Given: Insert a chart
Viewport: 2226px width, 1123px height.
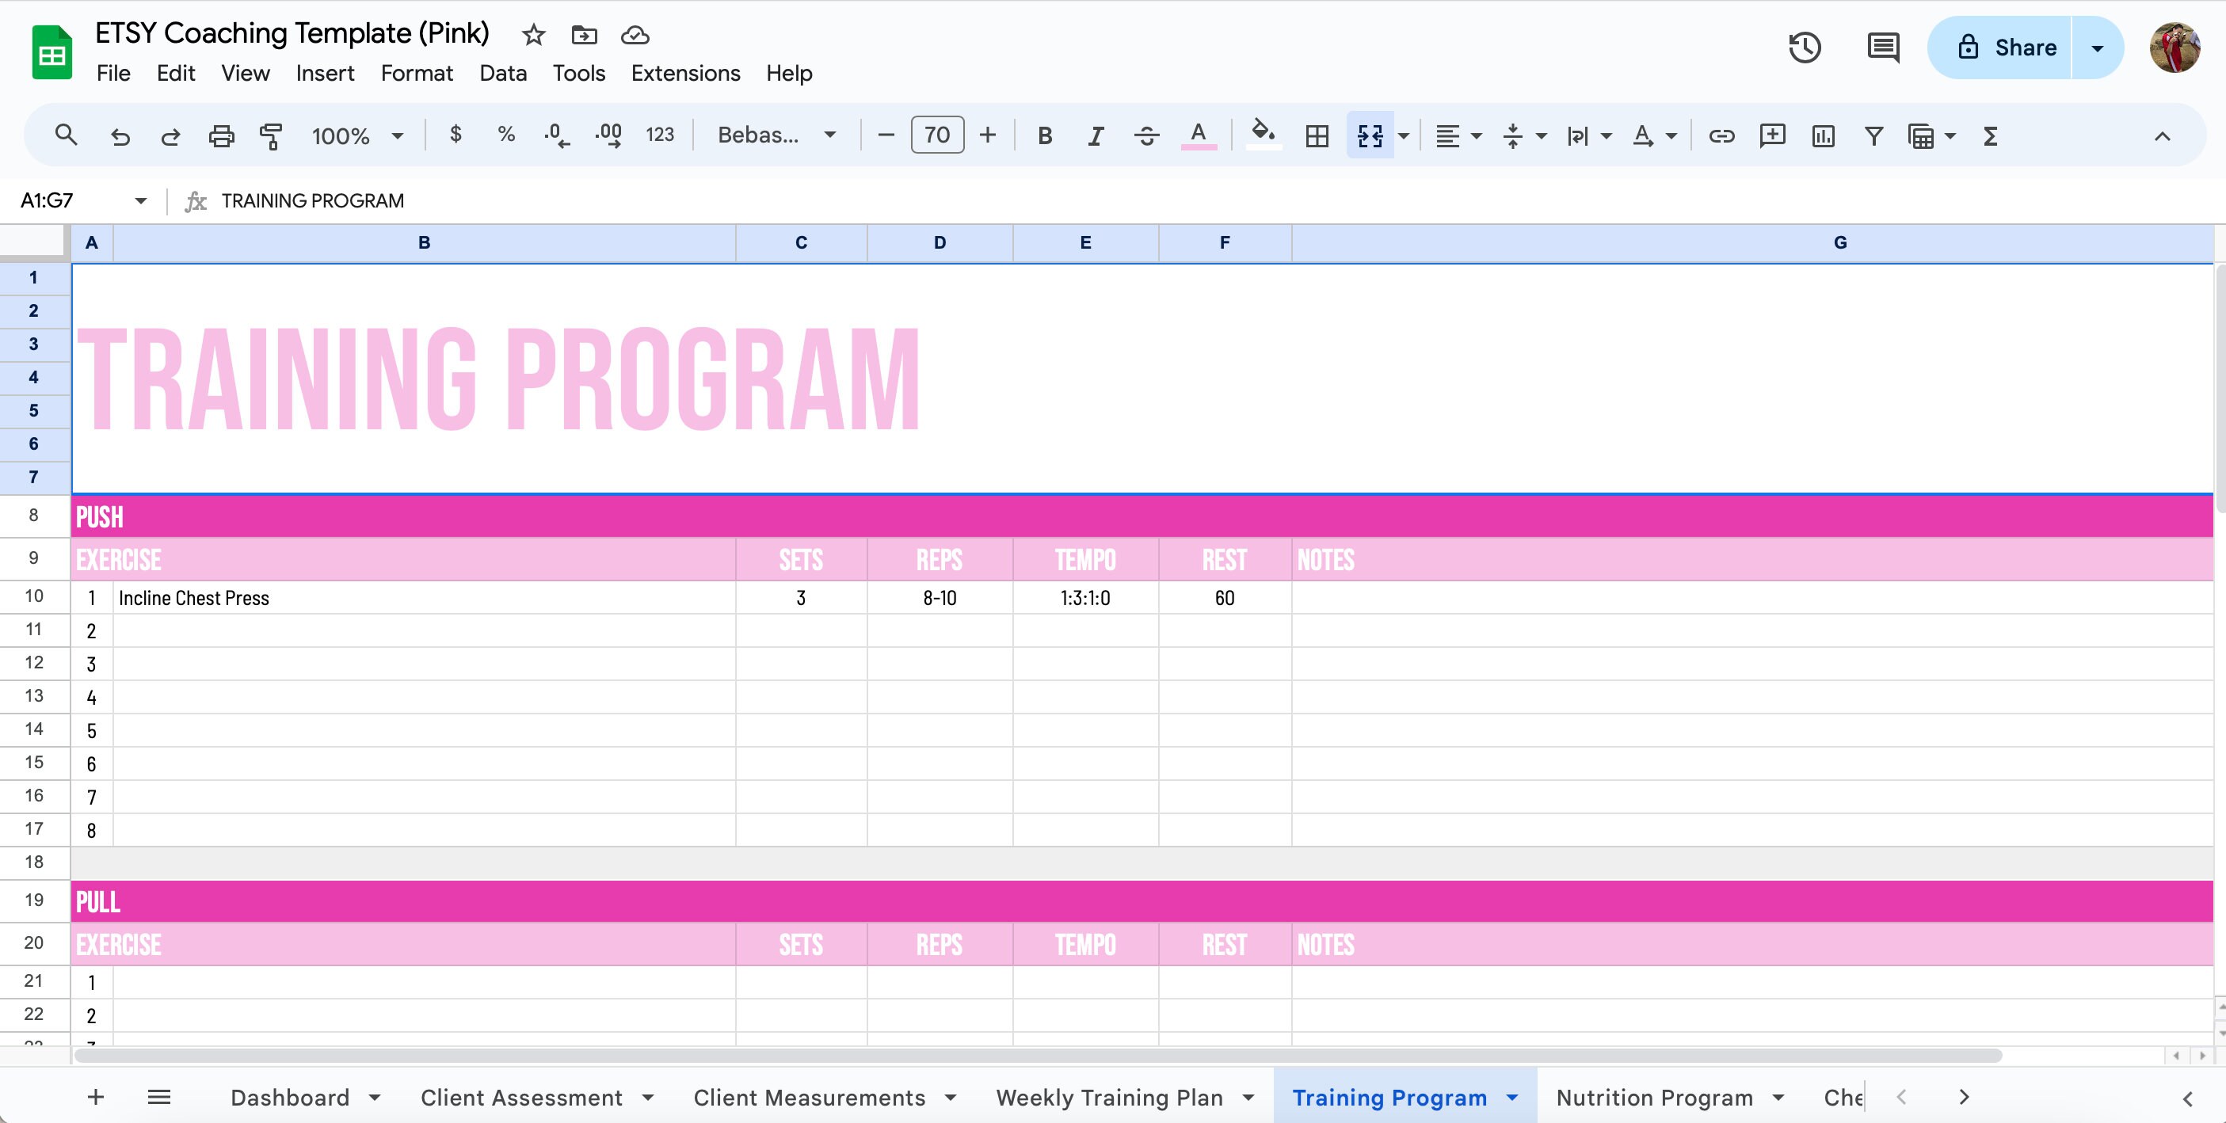Looking at the screenshot, I should [1824, 135].
